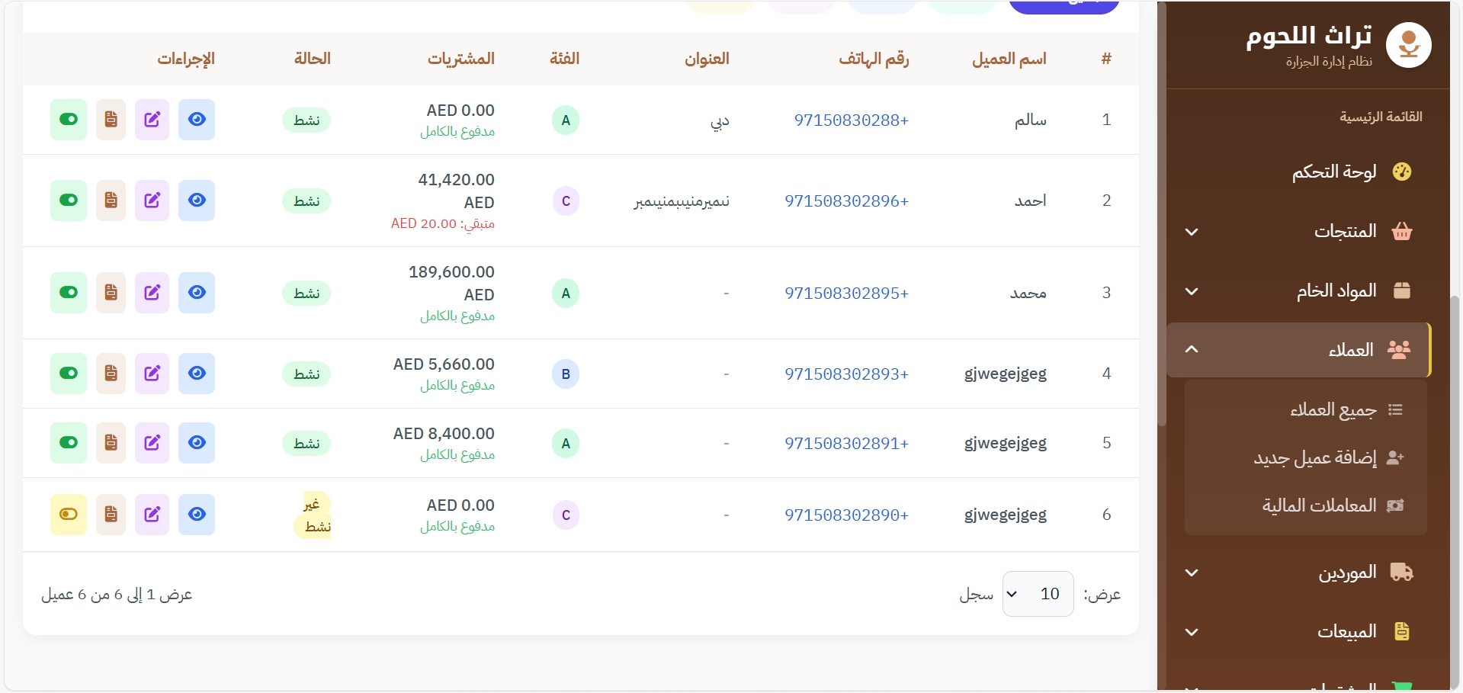Viewport: 1463px width, 693px height.
Task: Select إضافة عميل جديد submenu item
Action: 1315,457
